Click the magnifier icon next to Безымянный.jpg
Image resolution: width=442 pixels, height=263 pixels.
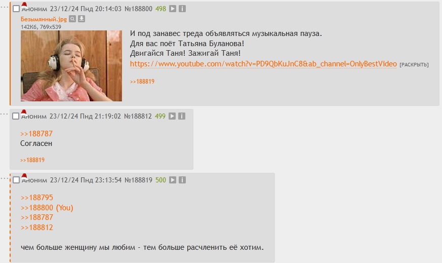coord(72,19)
